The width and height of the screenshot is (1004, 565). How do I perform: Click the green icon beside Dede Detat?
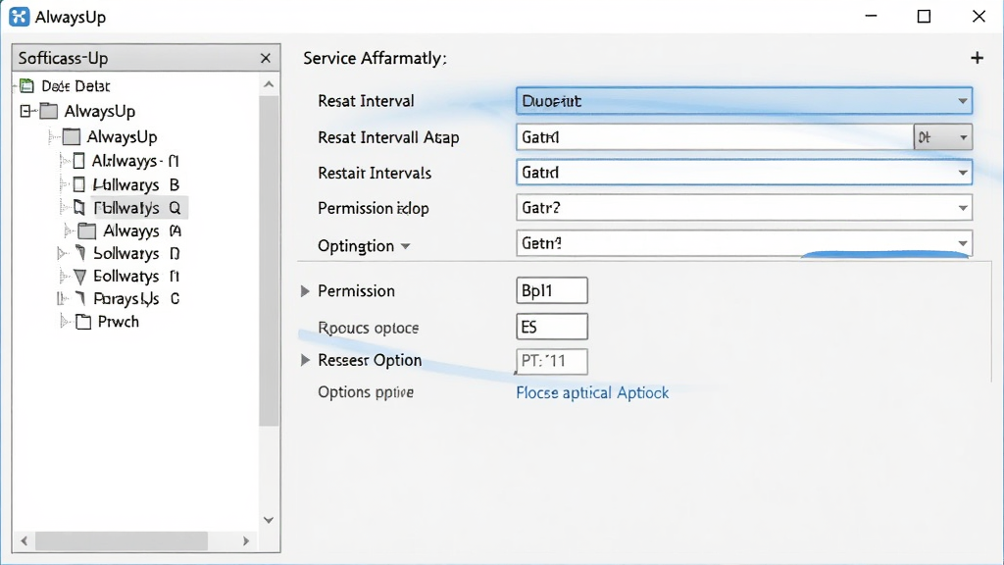click(26, 86)
